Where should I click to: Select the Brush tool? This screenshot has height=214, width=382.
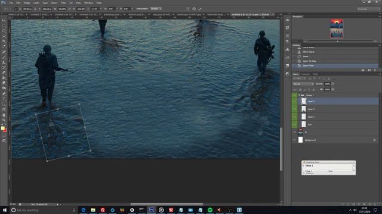click(4, 57)
